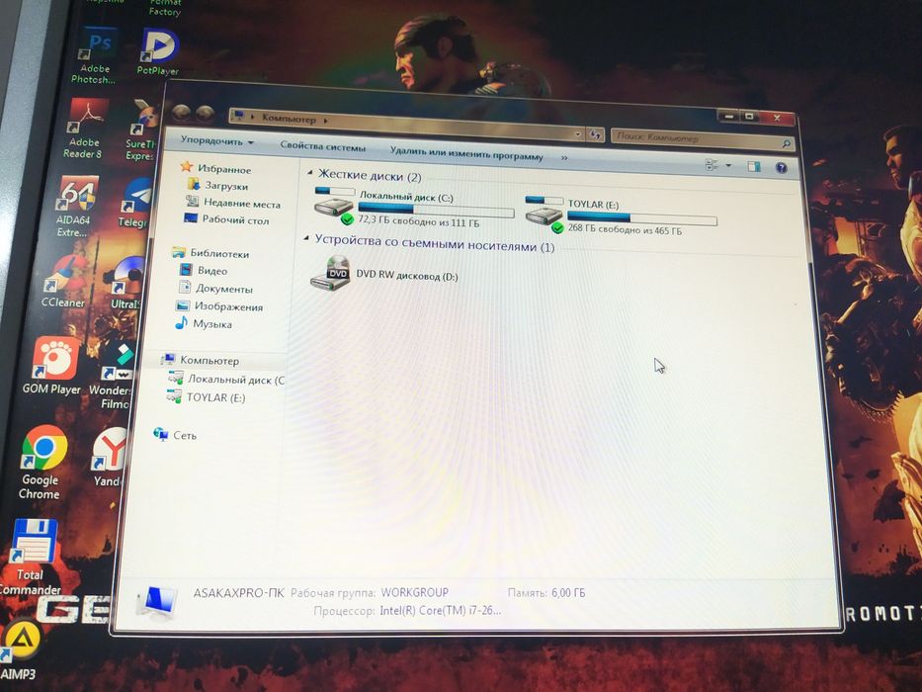Refresh the Explorer address bar

pyautogui.click(x=595, y=134)
